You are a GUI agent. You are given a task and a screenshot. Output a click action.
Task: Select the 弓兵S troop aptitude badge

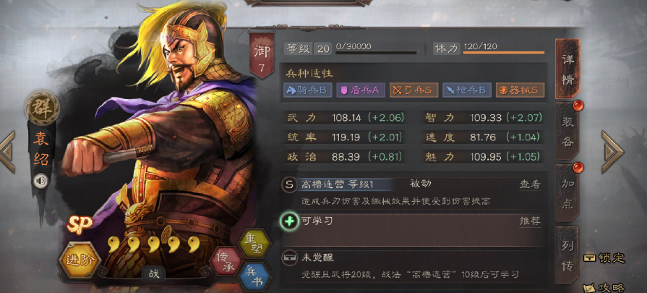point(414,90)
